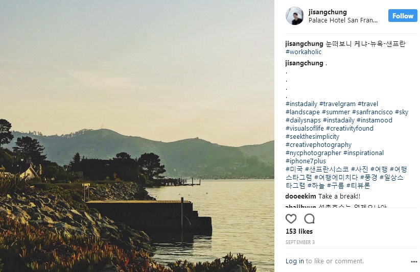This screenshot has width=420, height=272.
Task: Open Palace Hotel San Francisco location
Action: 343,20
